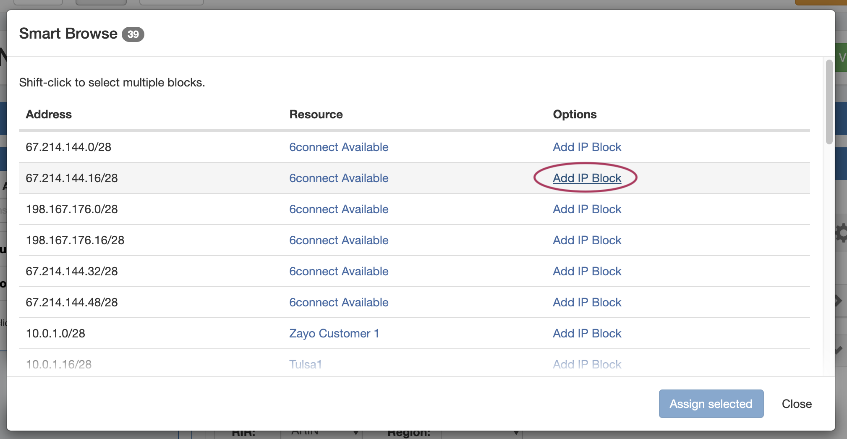Screen dimensions: 847x439
Task: Add IP block 10.0.1.0/28
Action: point(587,334)
